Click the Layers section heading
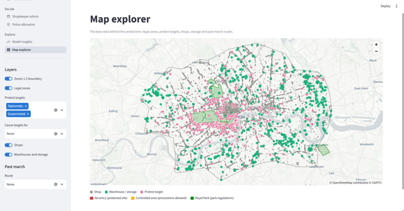The image size is (404, 211). (11, 70)
